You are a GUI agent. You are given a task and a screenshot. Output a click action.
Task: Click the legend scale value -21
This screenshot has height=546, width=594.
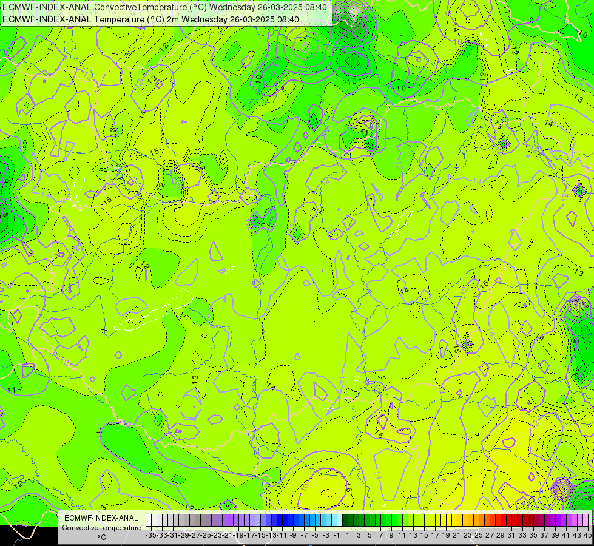[x=228, y=535]
